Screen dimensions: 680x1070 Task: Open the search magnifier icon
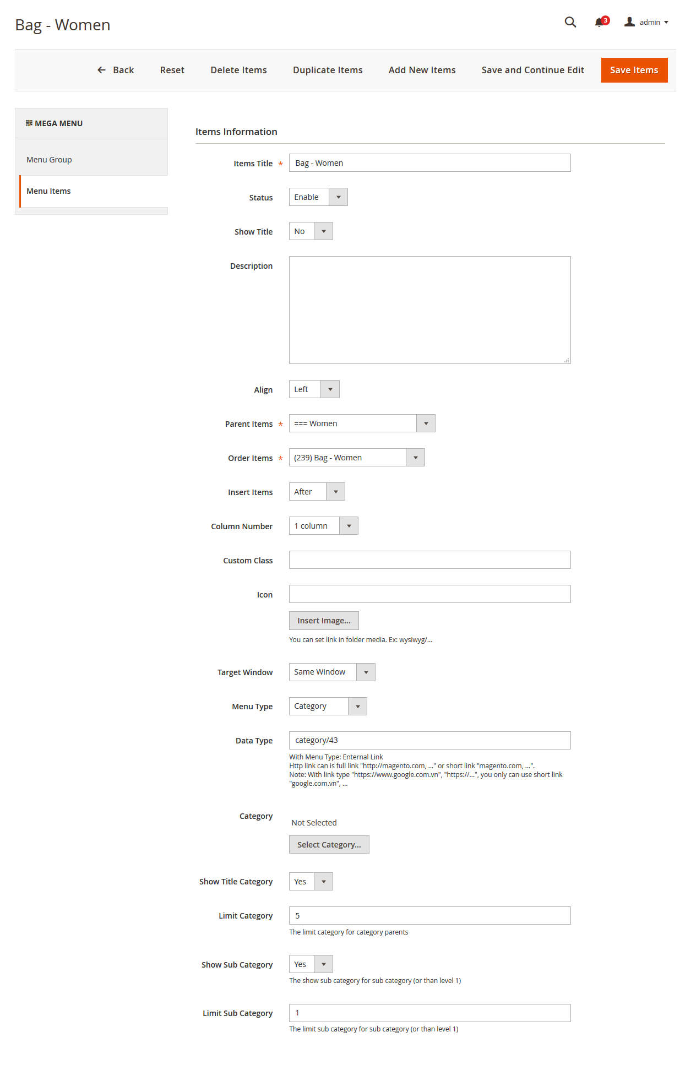[570, 22]
